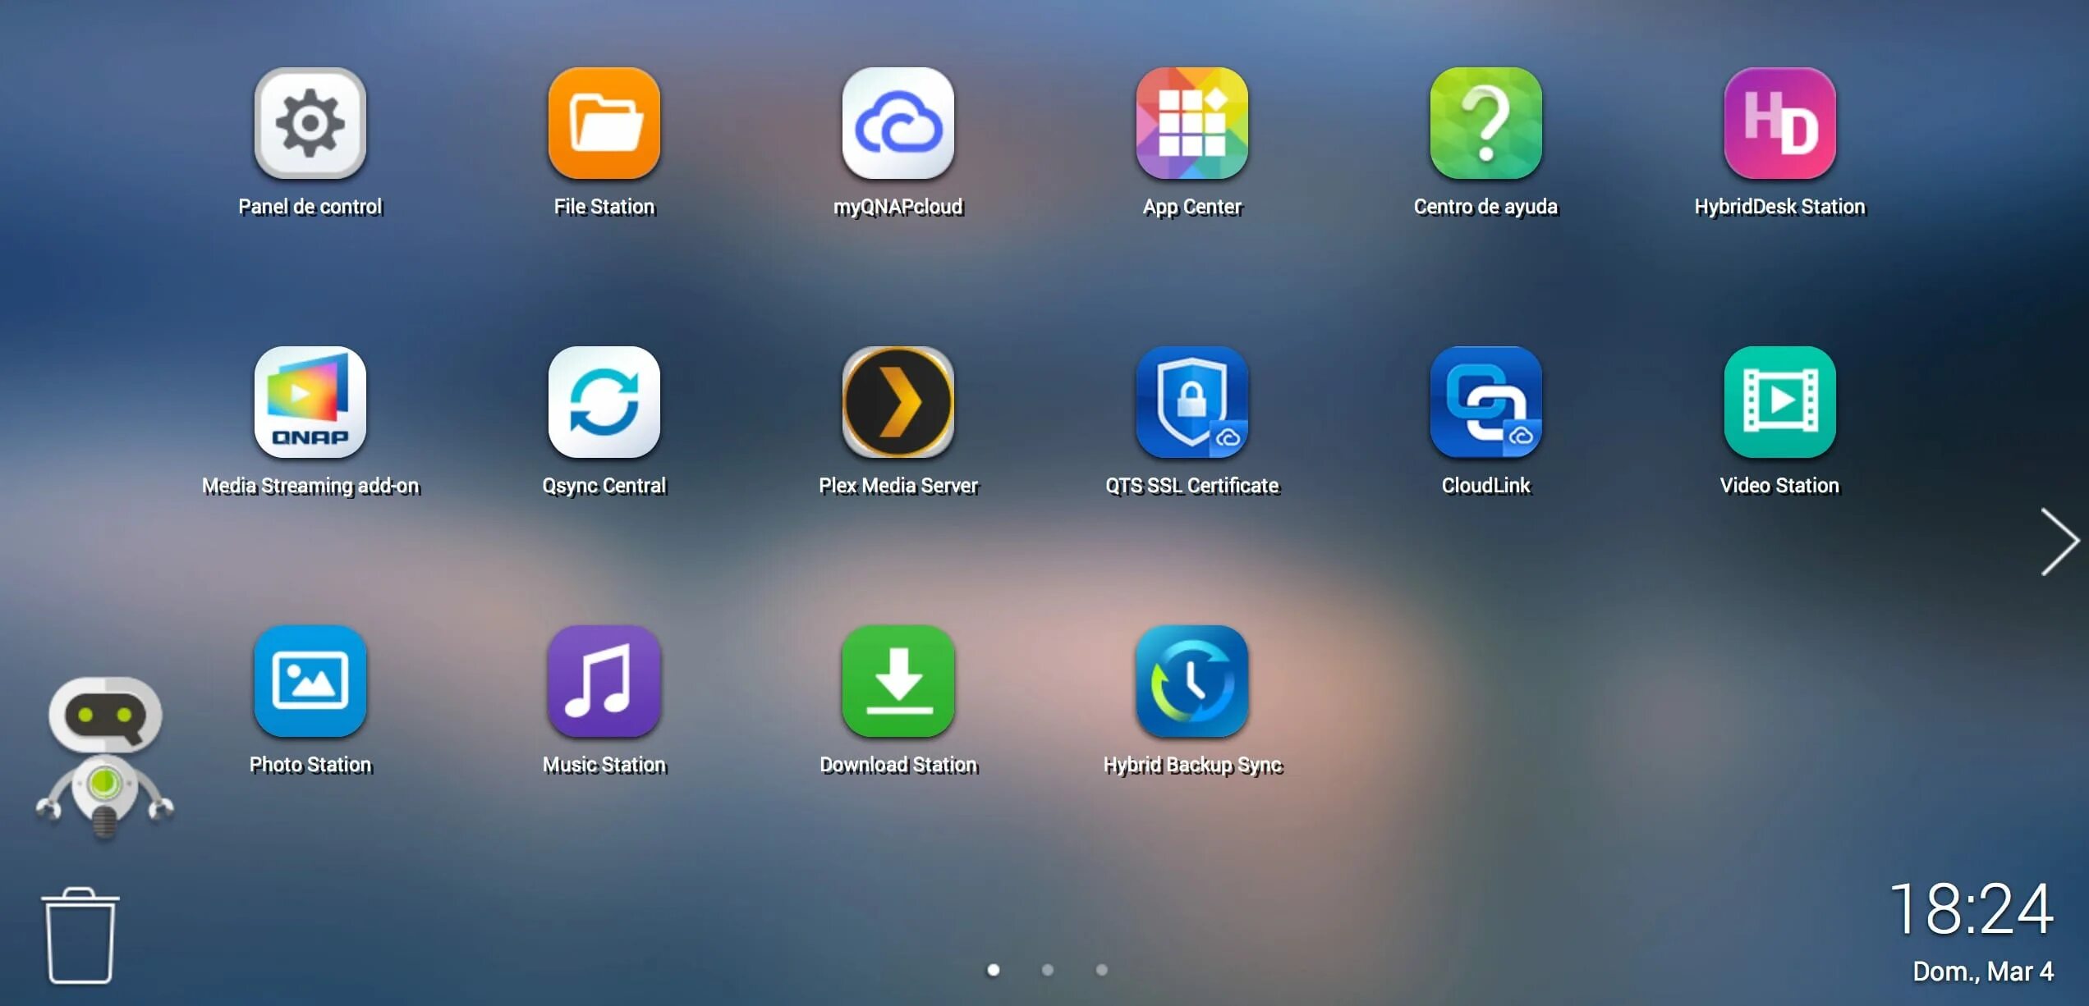This screenshot has height=1006, width=2089.
Task: Switch to the third desktop page dot
Action: [1101, 970]
